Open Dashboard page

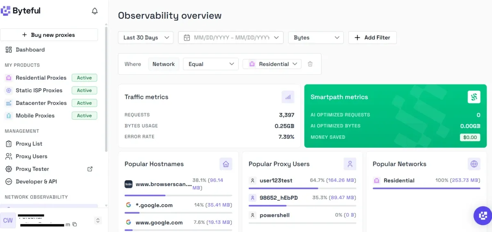[30, 49]
